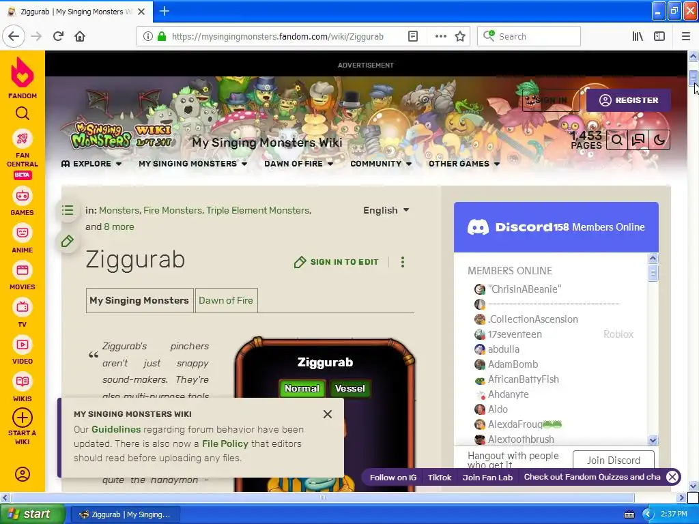699x524 pixels.
Task: Toggle dark mode moon icon
Action: pos(659,140)
